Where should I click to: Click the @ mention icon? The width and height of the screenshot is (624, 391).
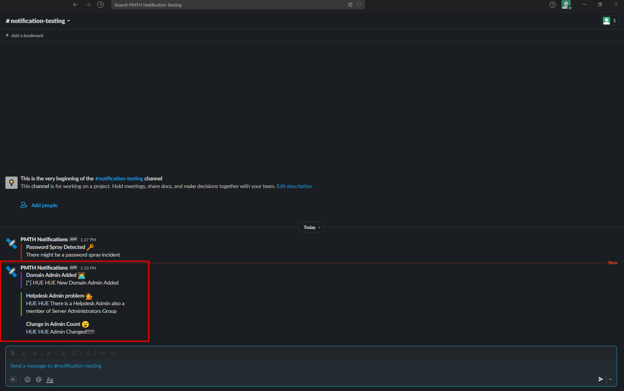(x=39, y=380)
